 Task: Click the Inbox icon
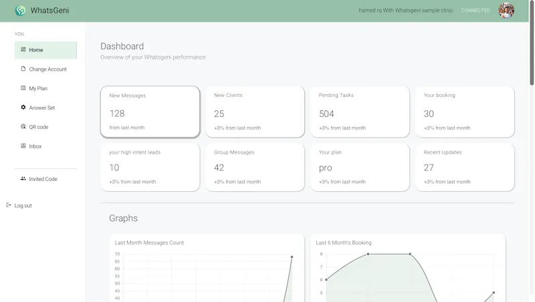point(23,146)
